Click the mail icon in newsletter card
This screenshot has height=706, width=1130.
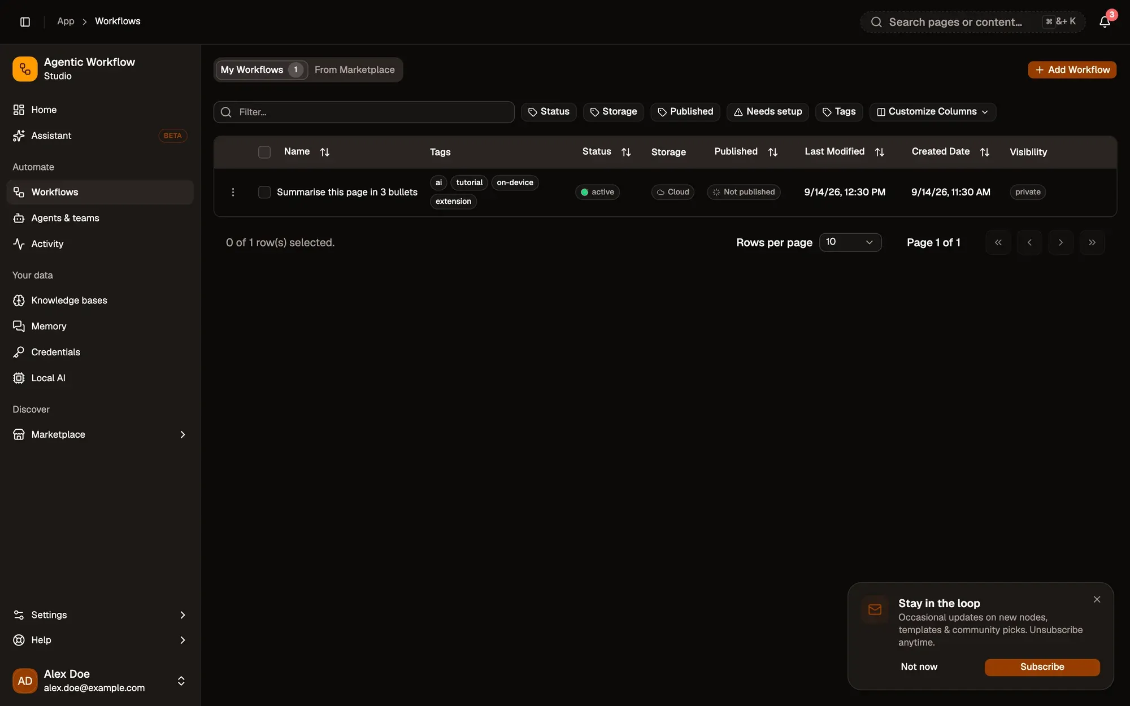(x=875, y=609)
